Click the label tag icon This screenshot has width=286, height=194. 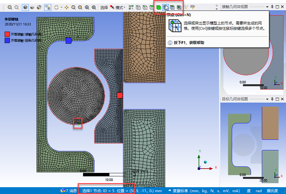pos(193,7)
